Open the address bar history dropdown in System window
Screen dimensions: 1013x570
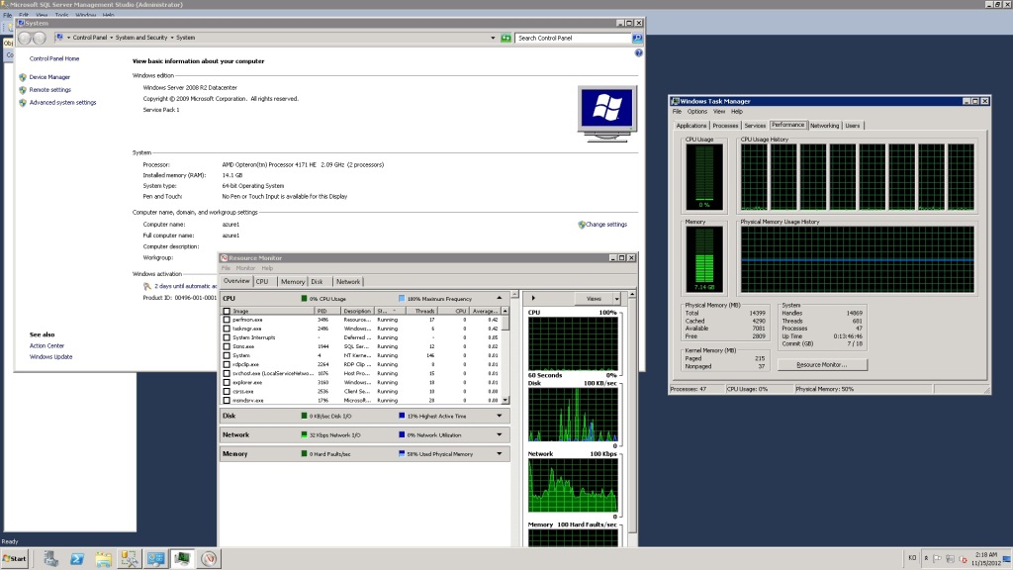pyautogui.click(x=493, y=39)
